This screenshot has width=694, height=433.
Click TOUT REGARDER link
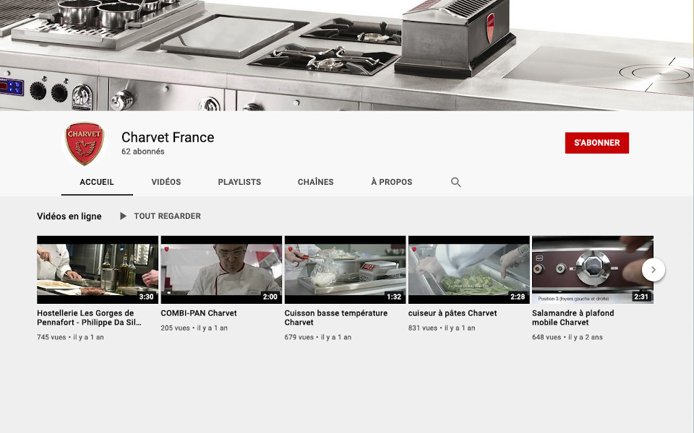coord(167,216)
